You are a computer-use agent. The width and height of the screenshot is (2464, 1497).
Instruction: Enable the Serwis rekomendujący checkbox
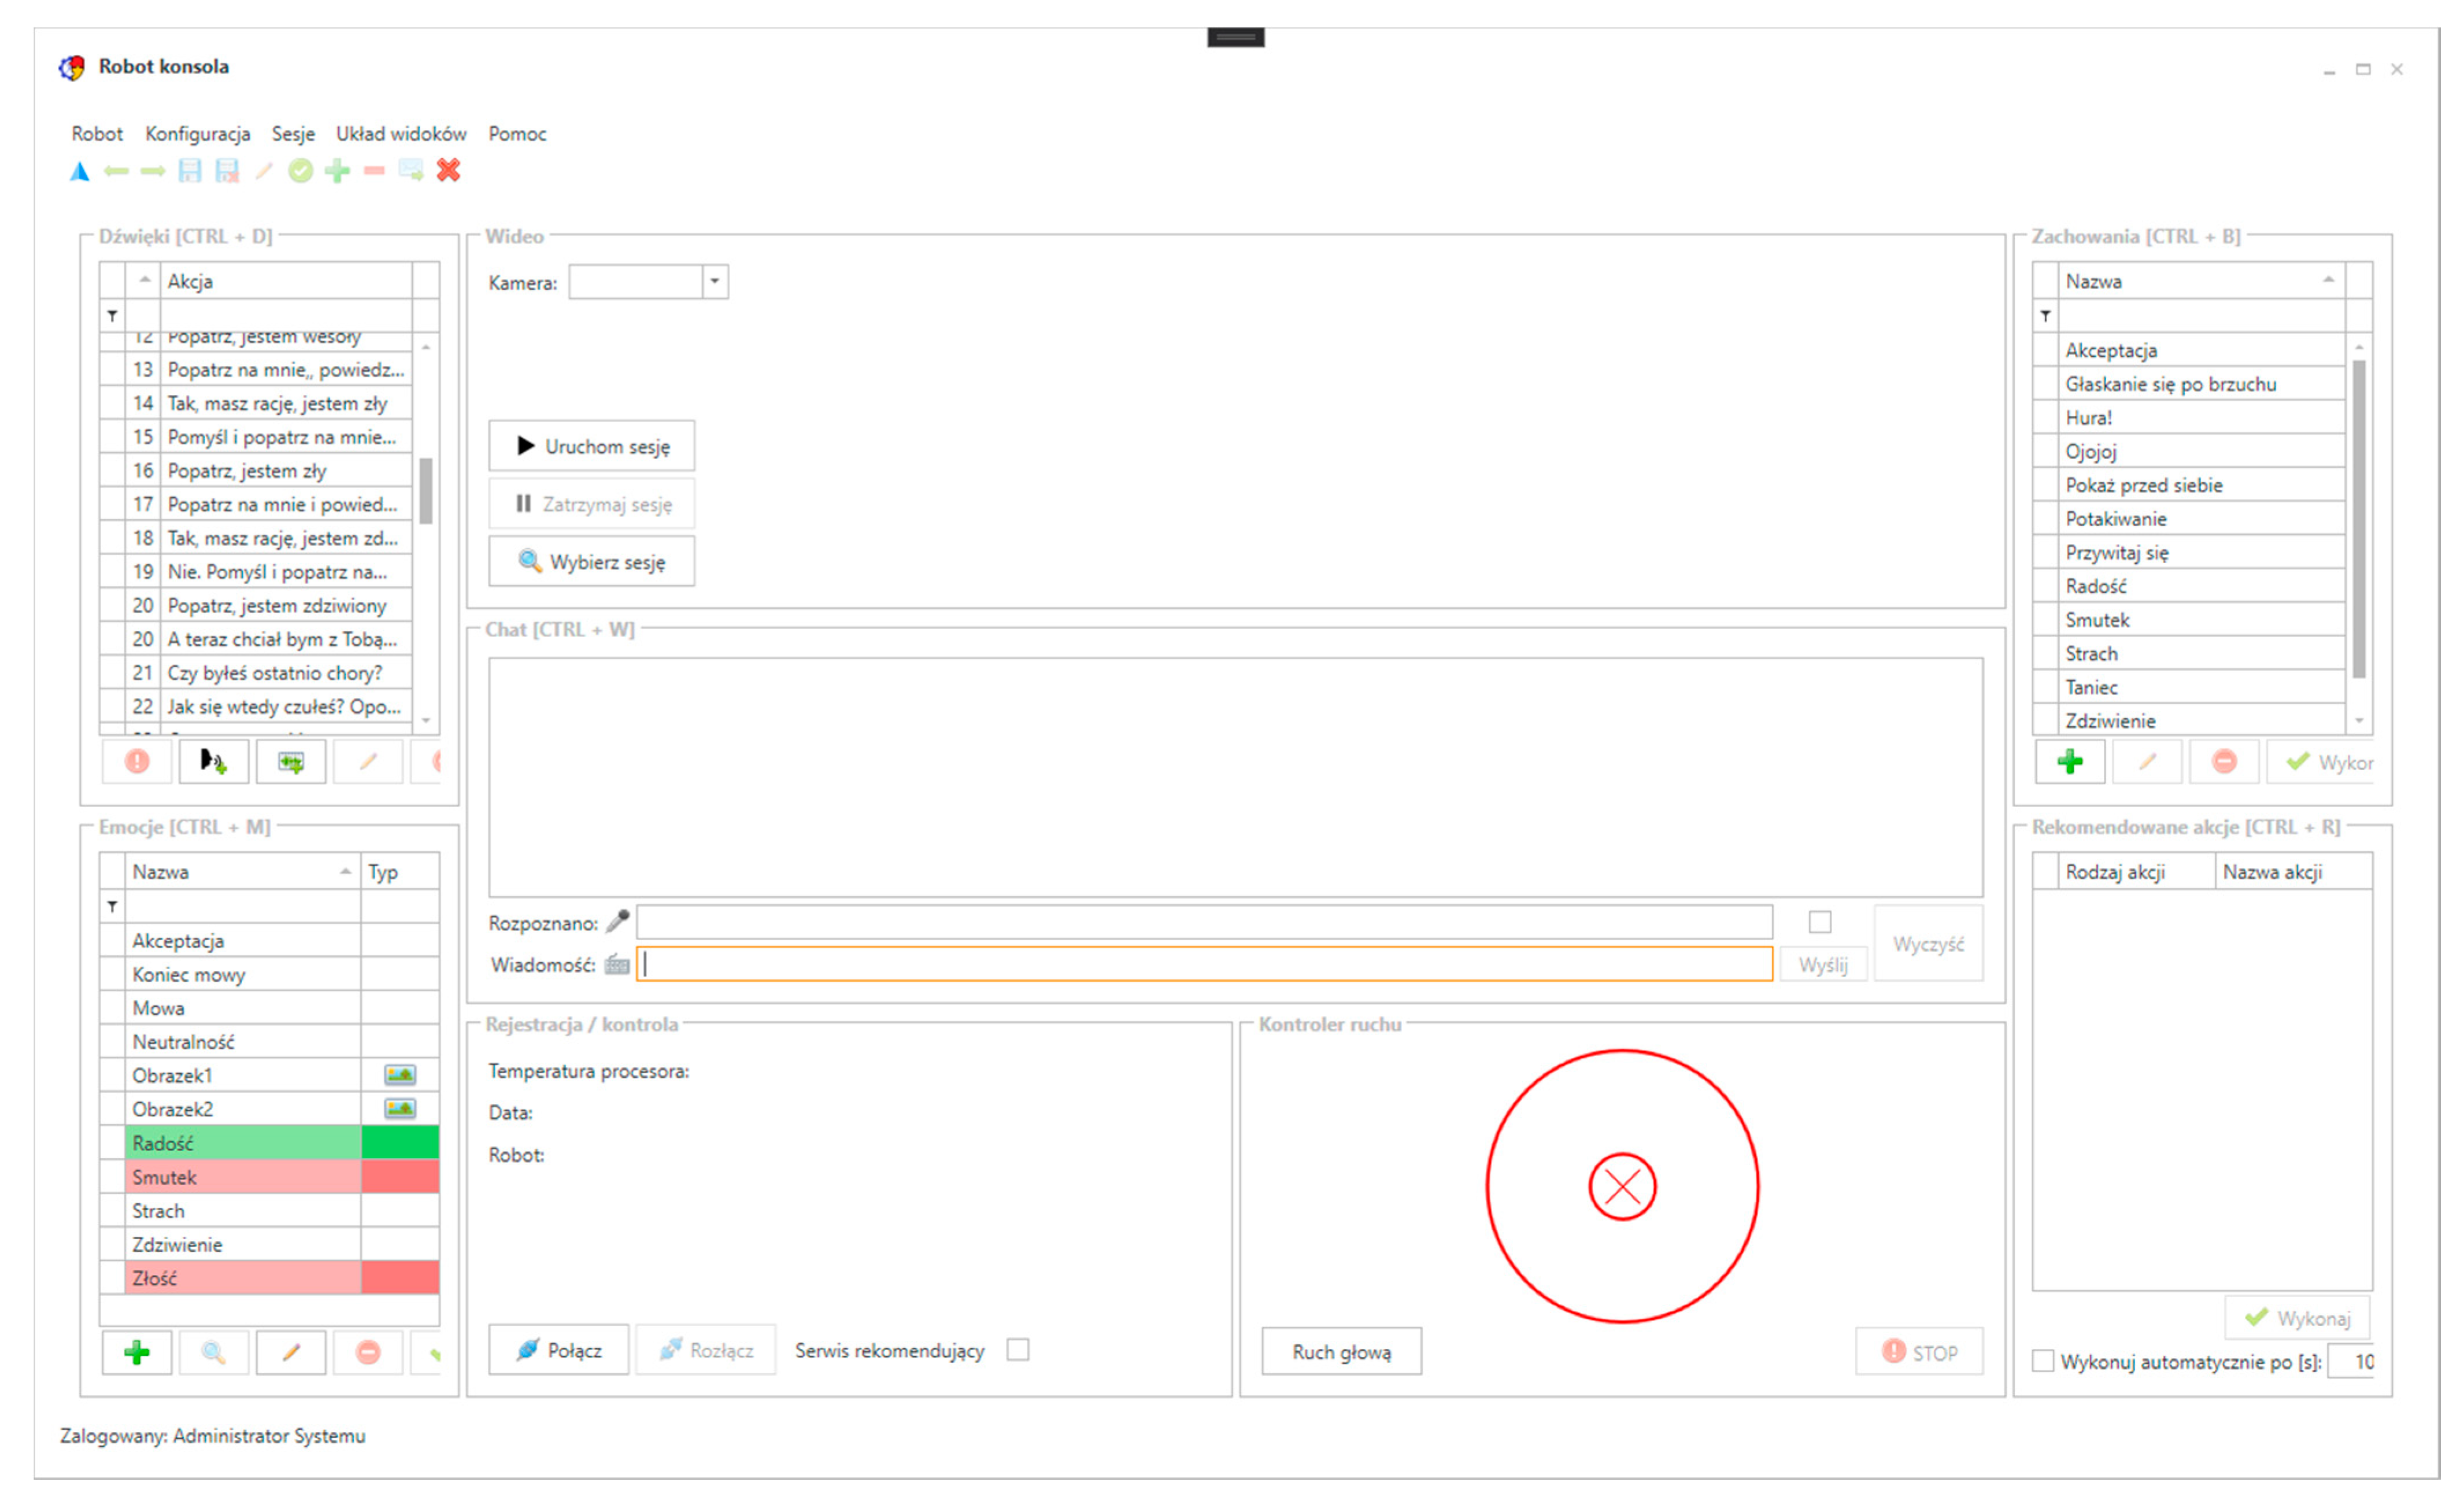(x=1018, y=1350)
